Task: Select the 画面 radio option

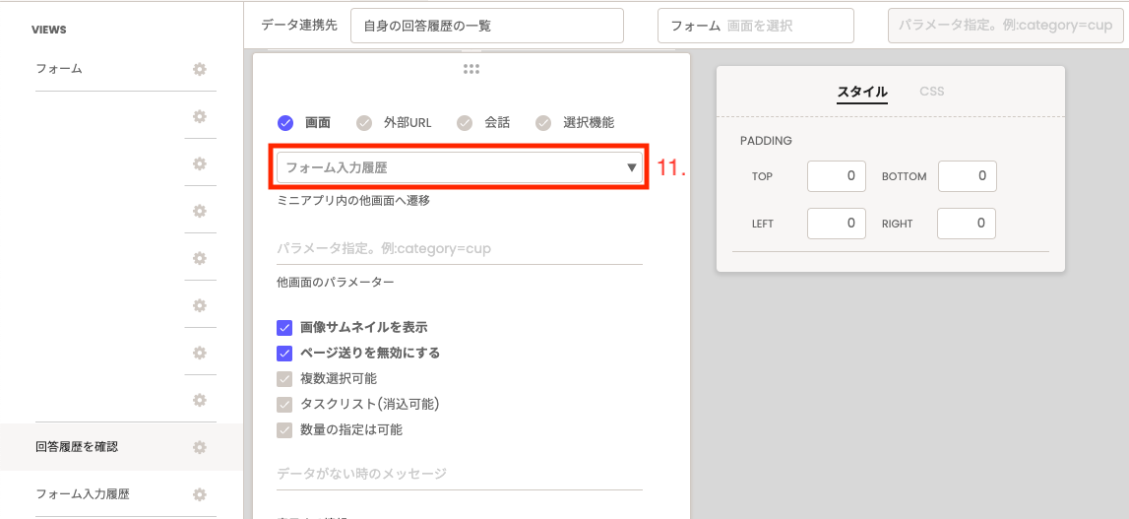Action: click(285, 122)
